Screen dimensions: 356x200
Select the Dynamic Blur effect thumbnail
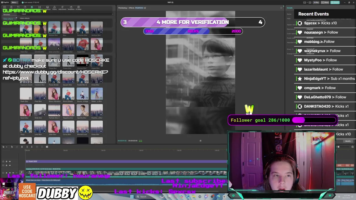pos(82,27)
